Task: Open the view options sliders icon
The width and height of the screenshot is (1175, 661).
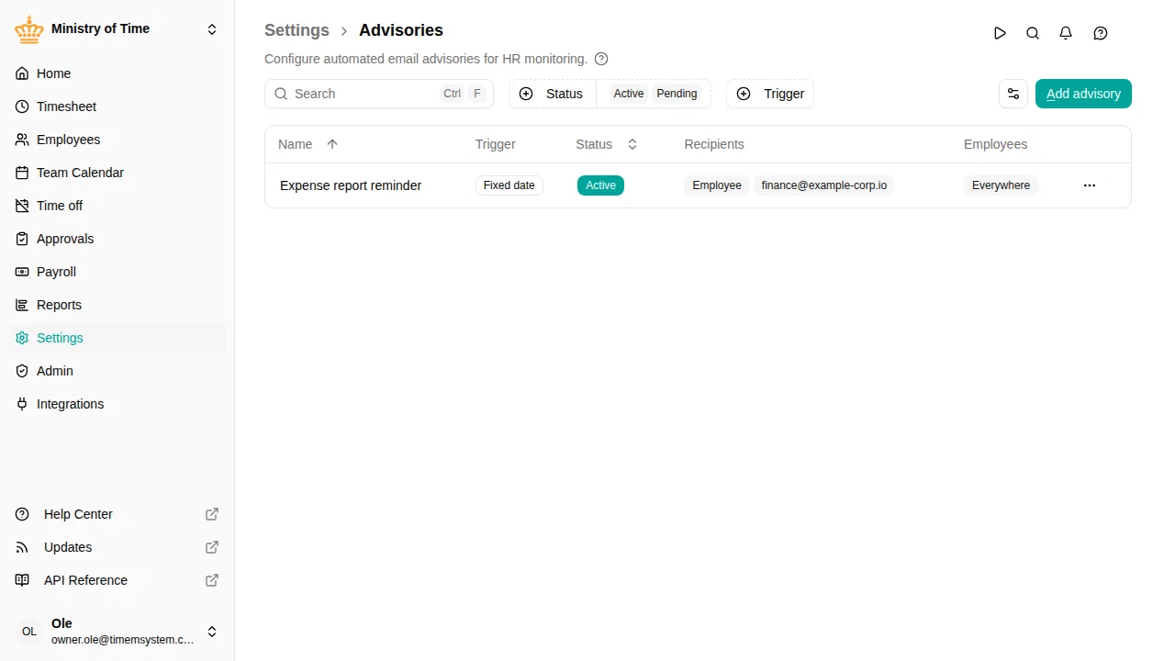Action: tap(1013, 94)
